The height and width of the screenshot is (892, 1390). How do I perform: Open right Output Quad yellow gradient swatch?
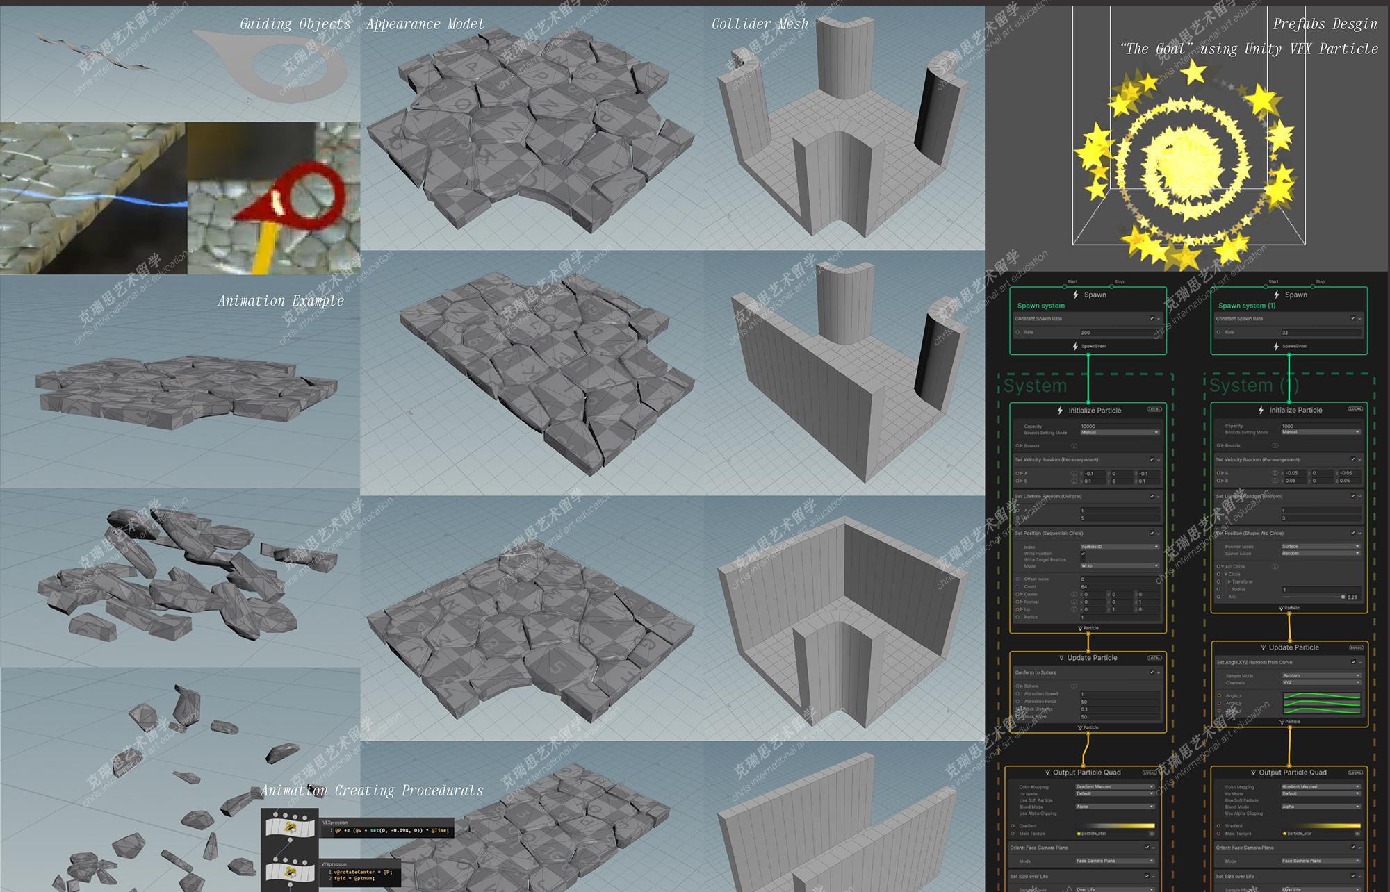point(1322,826)
